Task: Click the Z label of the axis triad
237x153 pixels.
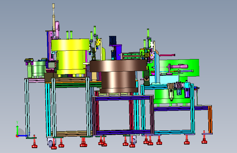Action: pyautogui.click(x=29, y=134)
